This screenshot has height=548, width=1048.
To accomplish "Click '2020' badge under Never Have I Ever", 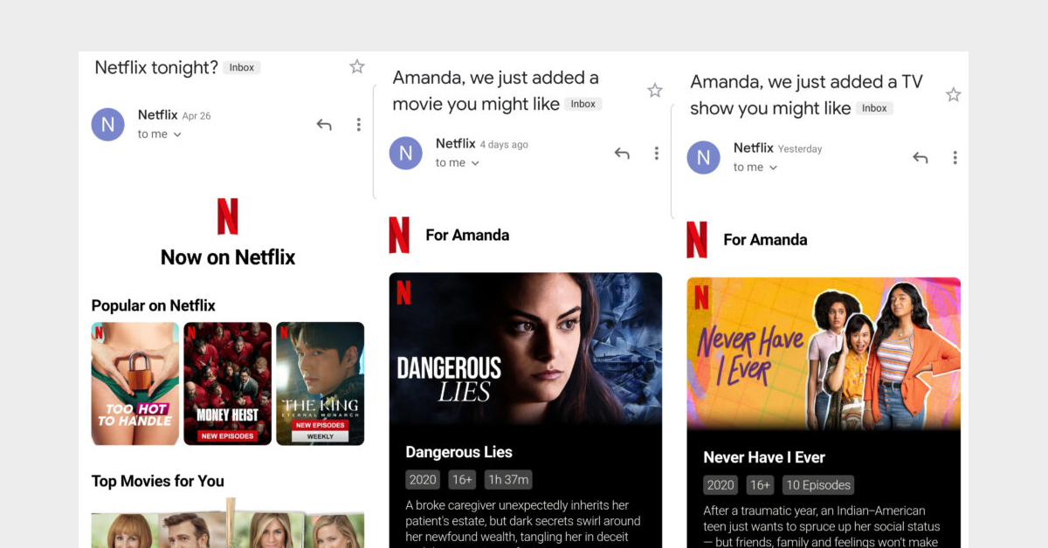I will pyautogui.click(x=720, y=484).
